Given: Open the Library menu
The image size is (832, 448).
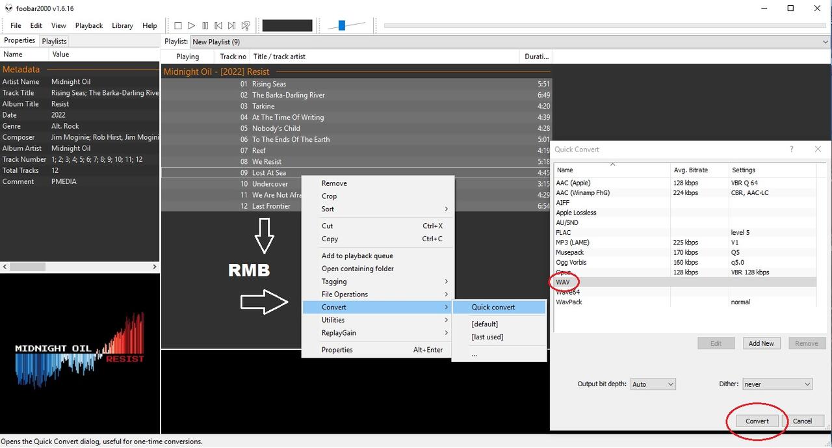Looking at the screenshot, I should [122, 25].
